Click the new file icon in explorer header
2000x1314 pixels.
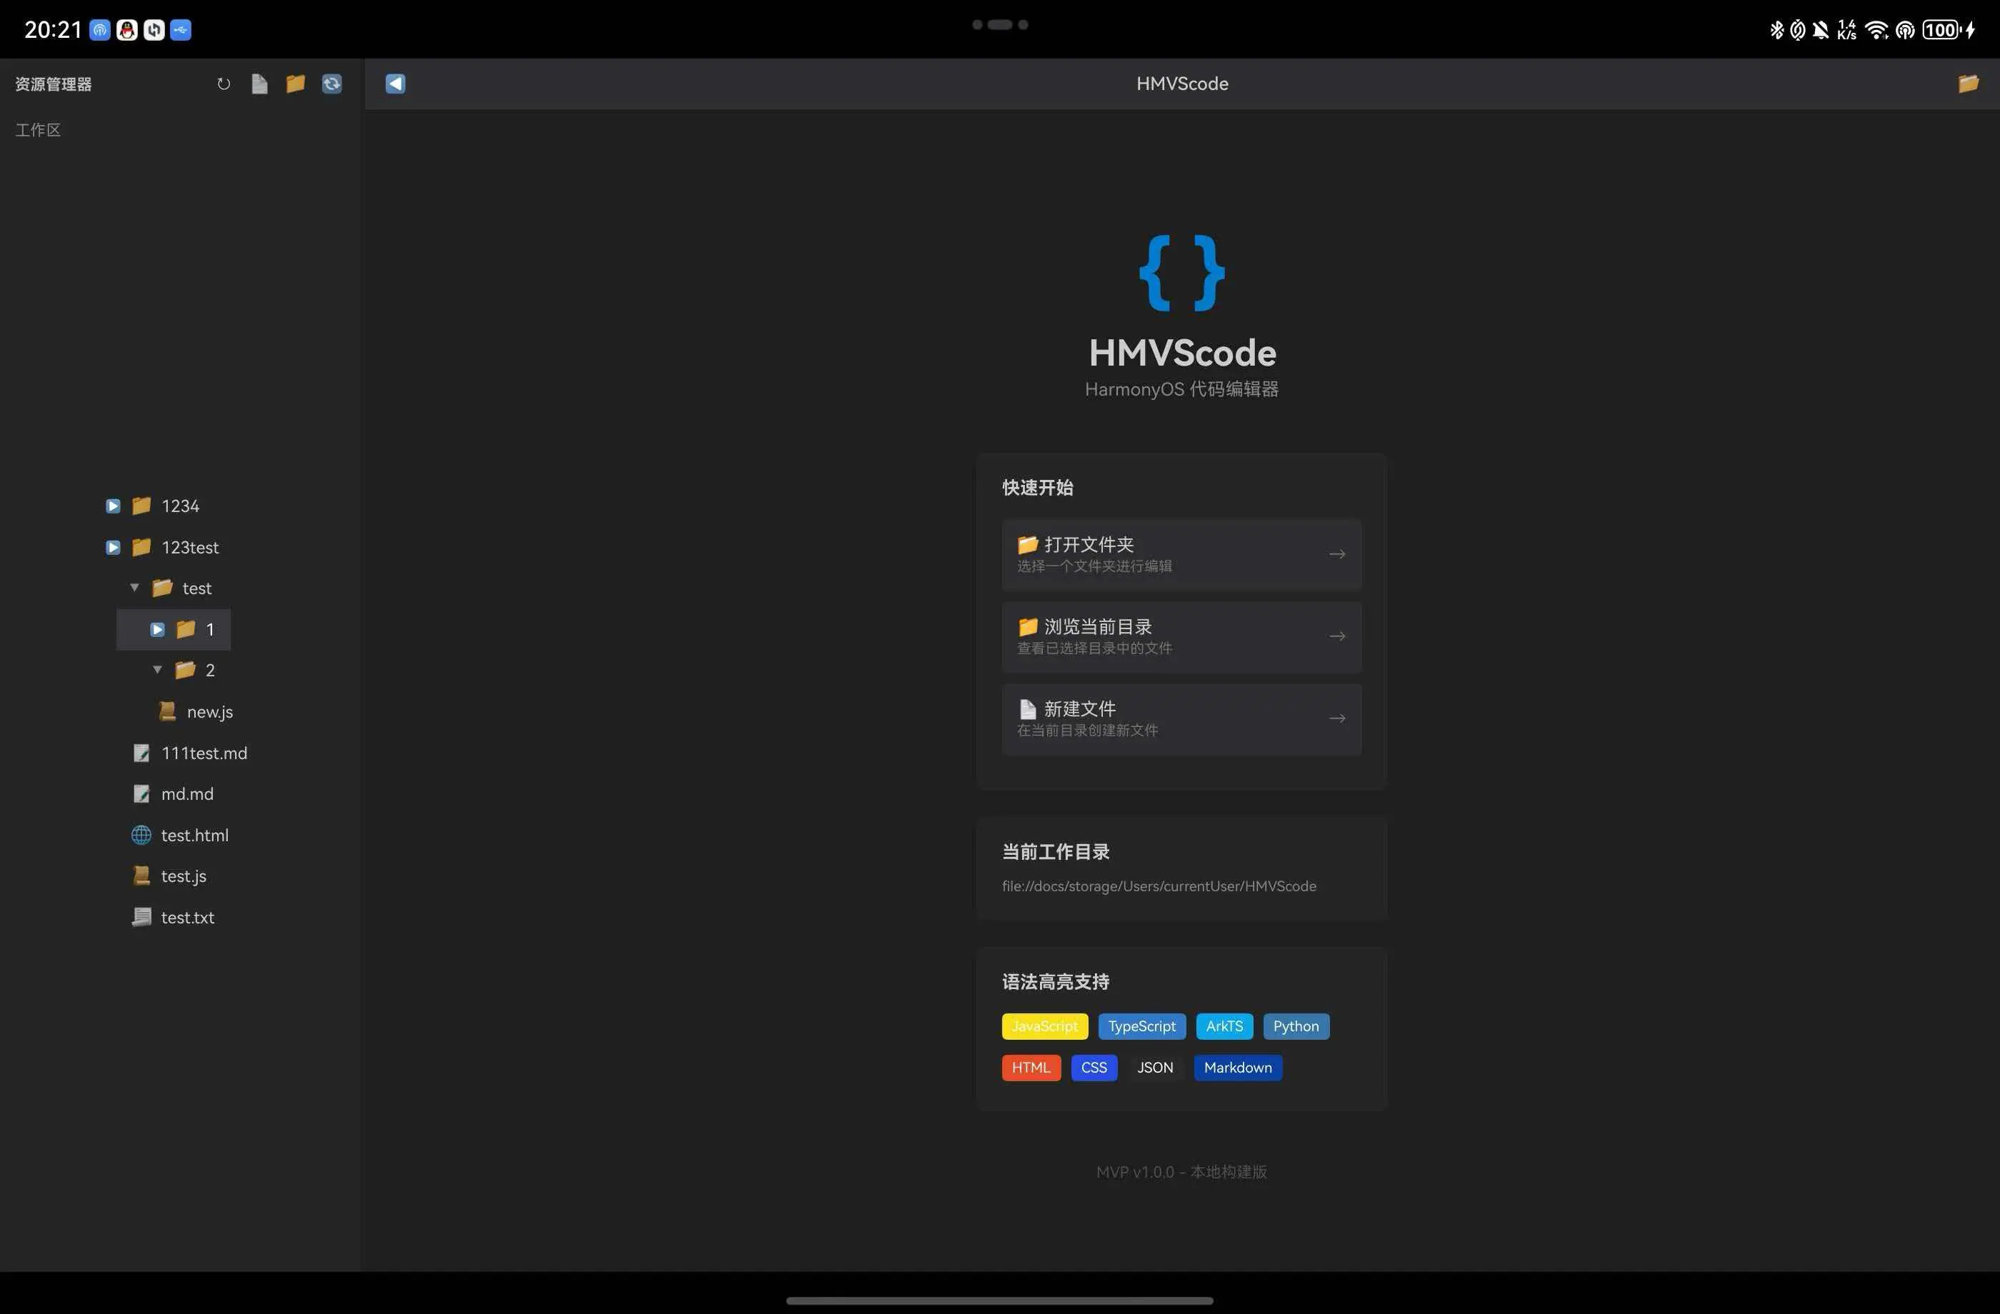coord(260,84)
